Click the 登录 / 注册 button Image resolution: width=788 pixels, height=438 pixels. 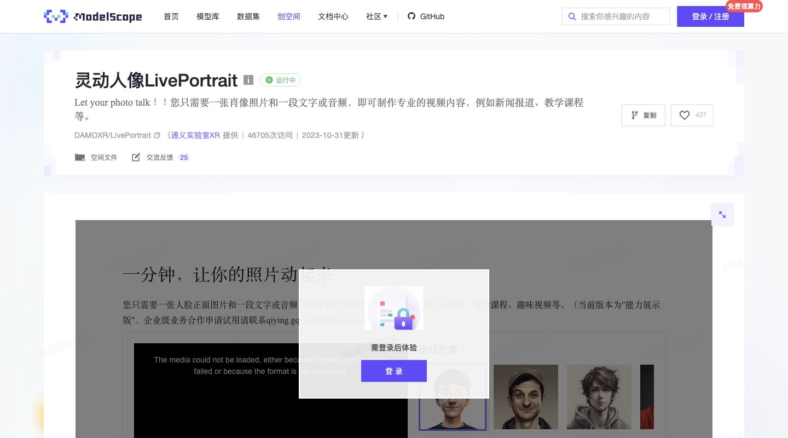pos(710,16)
